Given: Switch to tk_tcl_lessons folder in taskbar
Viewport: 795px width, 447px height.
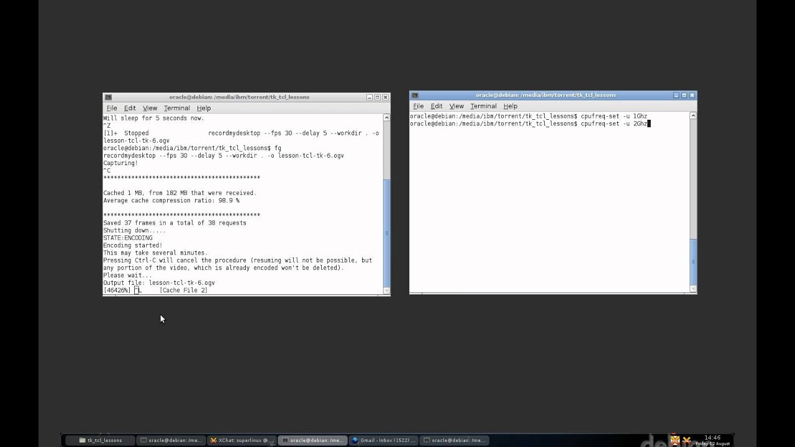Looking at the screenshot, I should coord(101,440).
